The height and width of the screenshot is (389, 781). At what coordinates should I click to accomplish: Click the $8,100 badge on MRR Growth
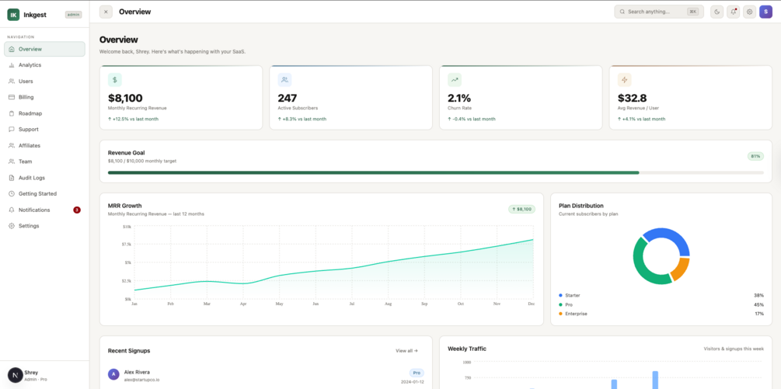point(521,210)
